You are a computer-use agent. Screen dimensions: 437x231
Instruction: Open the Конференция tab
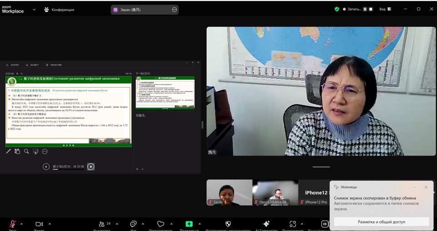[x=59, y=10]
